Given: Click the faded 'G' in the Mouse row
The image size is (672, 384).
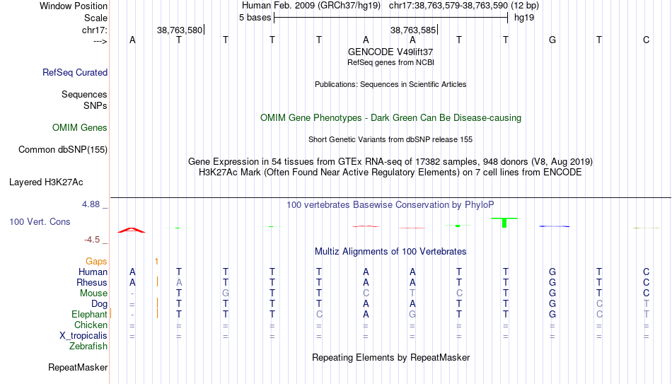Looking at the screenshot, I should coord(226,293).
